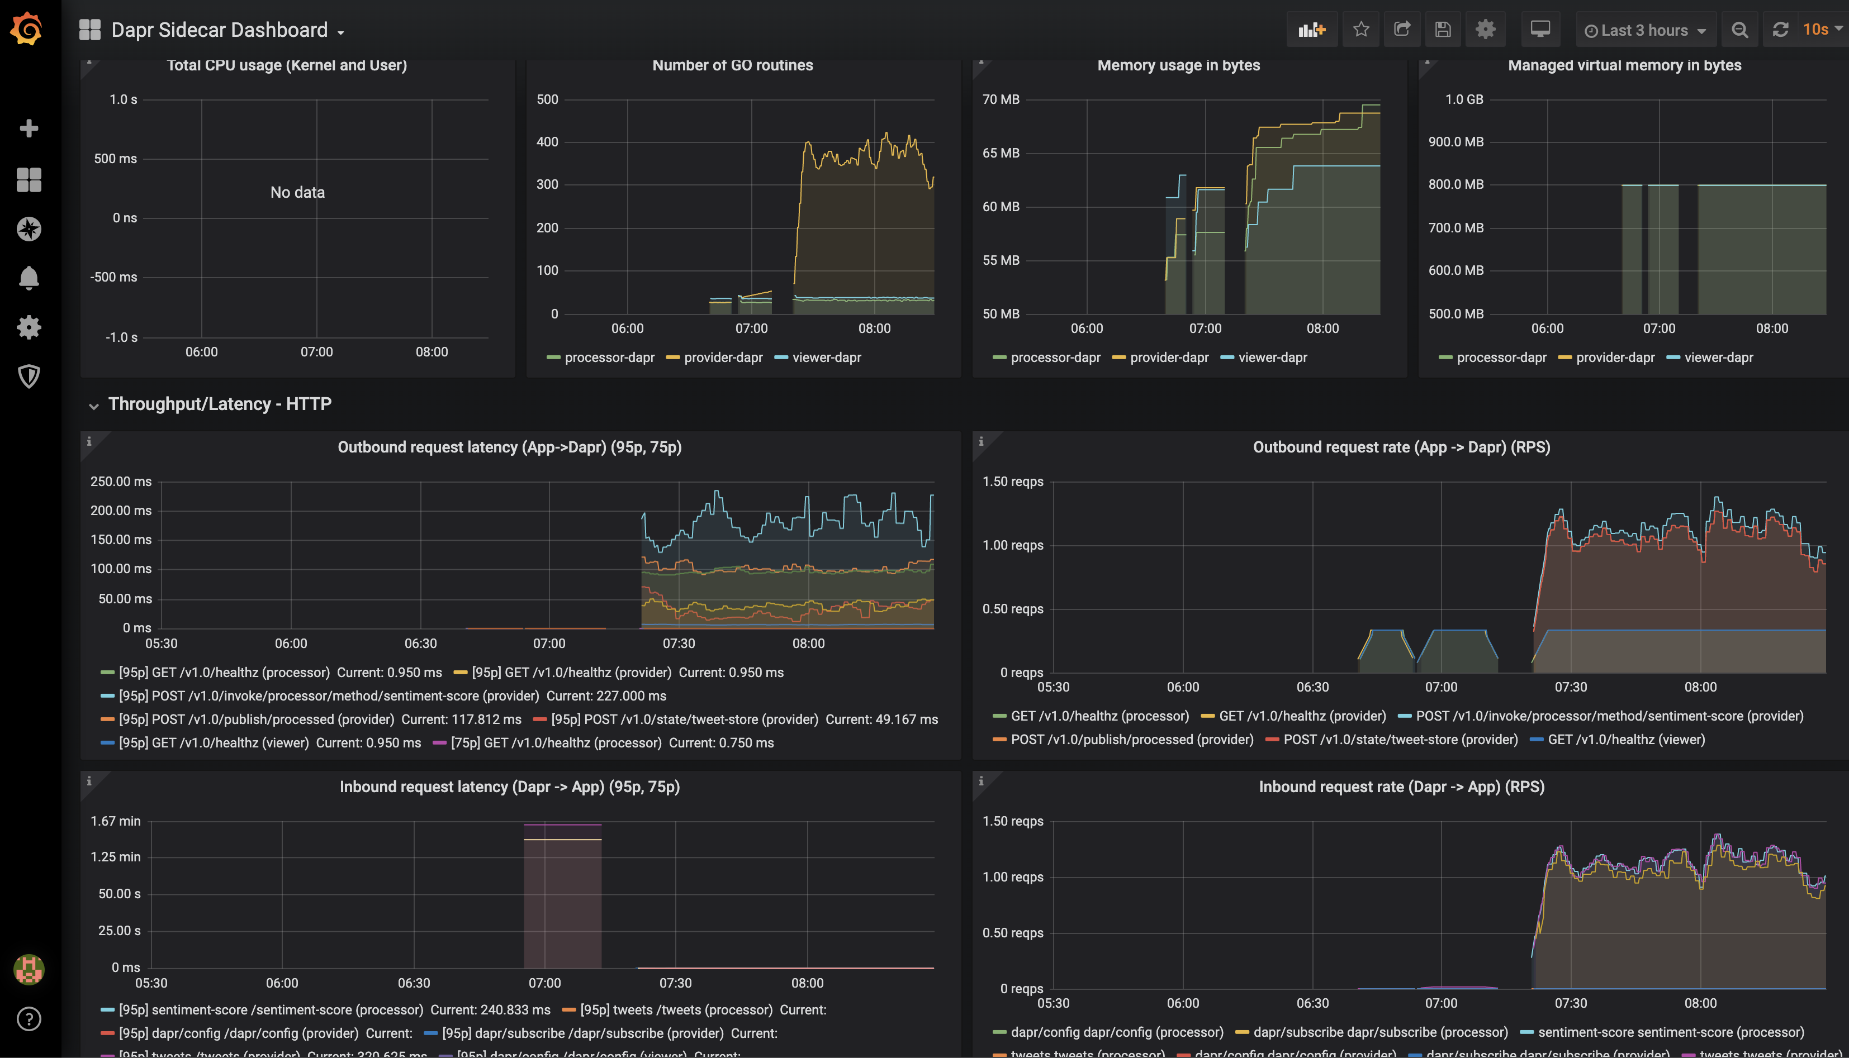Toggle [95p] POST sentiment-score (provider) latency series

pyautogui.click(x=329, y=696)
